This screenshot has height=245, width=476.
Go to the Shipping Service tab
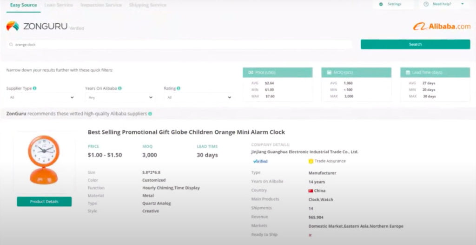(147, 5)
